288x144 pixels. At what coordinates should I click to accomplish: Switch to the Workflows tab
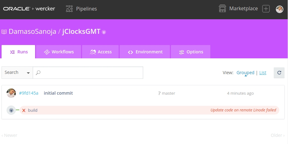(59, 52)
